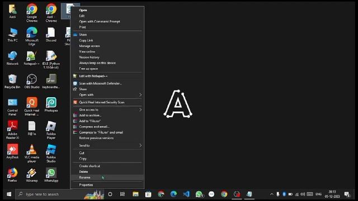Select Winamp desktop shortcut
The height and width of the screenshot is (201, 358).
click(32, 175)
